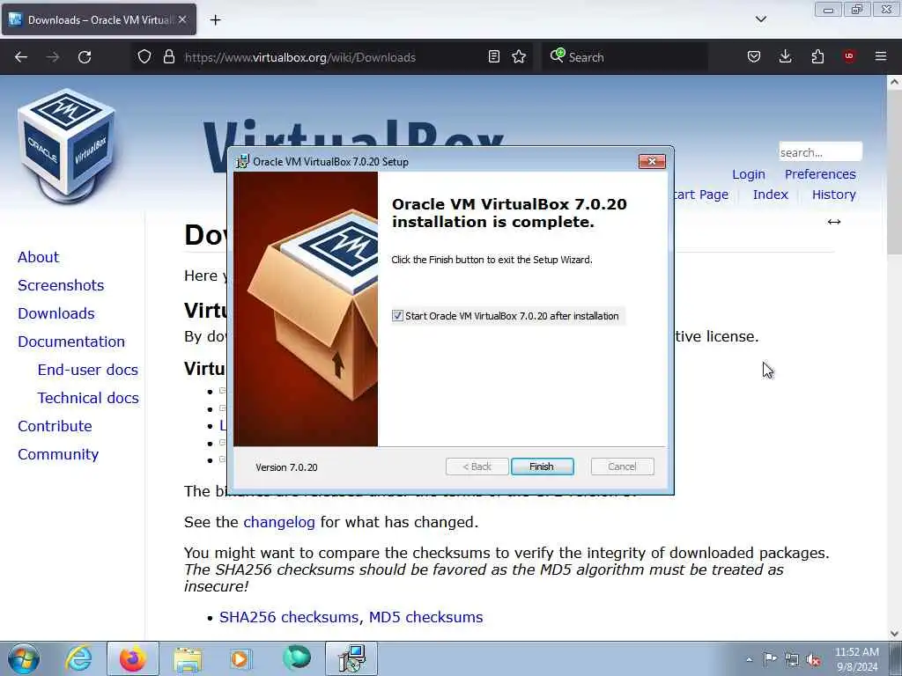Open Community sidebar link
The image size is (902, 676).
point(58,454)
